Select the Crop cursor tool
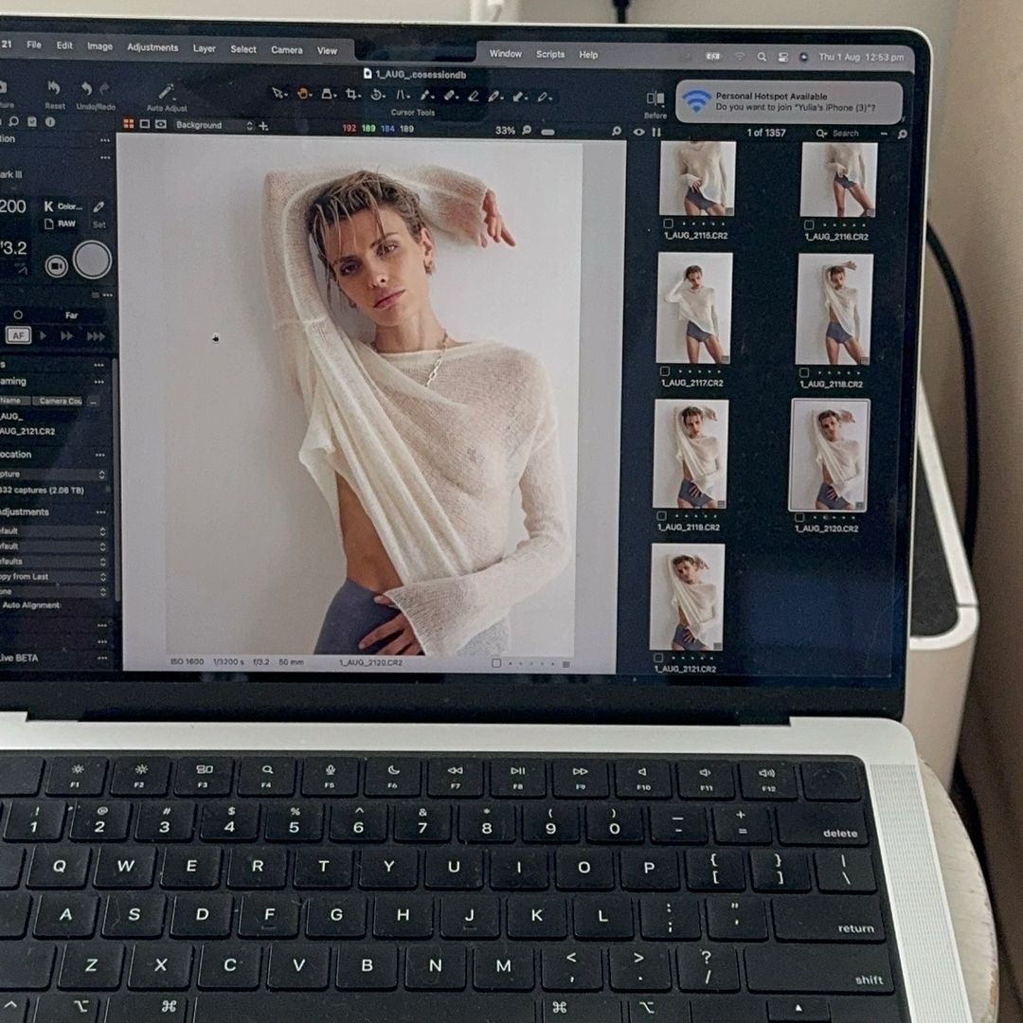The image size is (1023, 1023). coord(352,95)
